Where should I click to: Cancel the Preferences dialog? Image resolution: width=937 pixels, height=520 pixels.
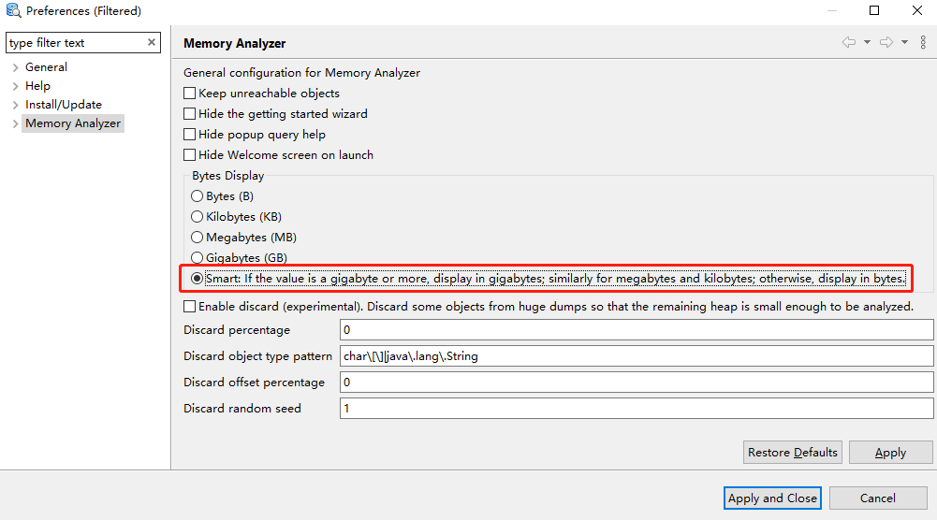point(877,498)
